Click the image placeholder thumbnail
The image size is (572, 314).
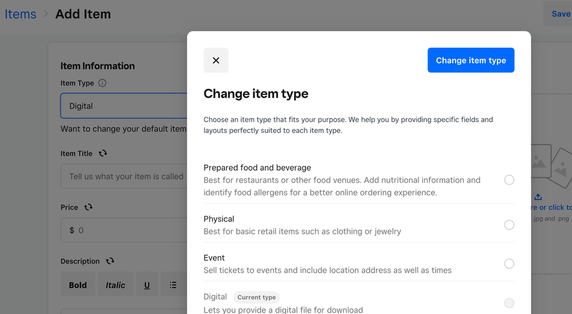click(x=549, y=164)
